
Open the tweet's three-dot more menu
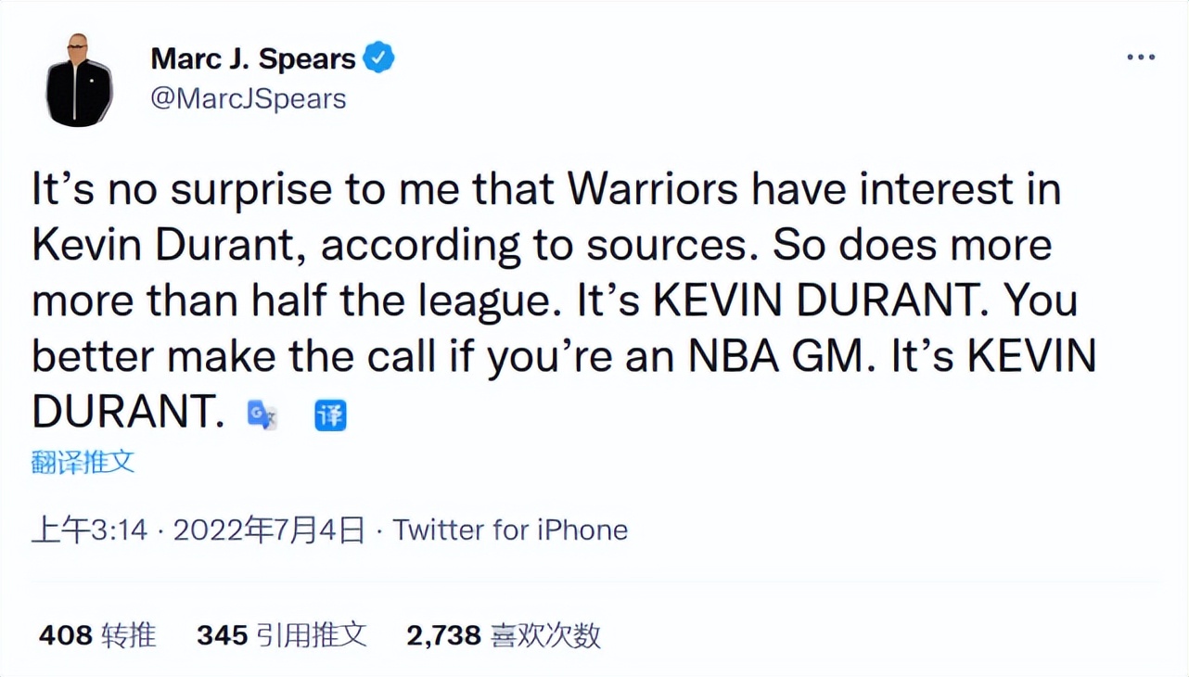[1141, 57]
